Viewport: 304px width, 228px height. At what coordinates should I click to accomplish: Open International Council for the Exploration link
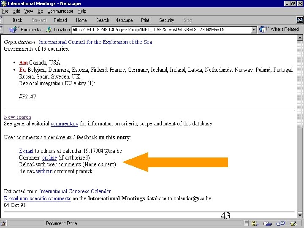(x=95, y=42)
